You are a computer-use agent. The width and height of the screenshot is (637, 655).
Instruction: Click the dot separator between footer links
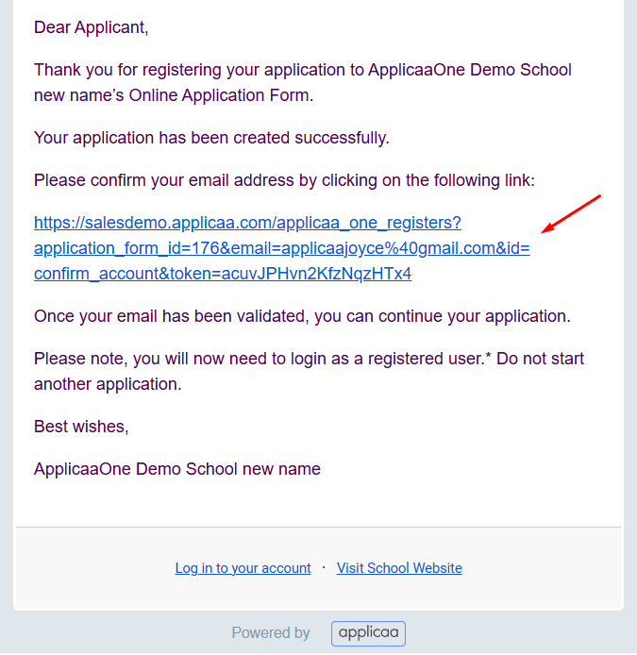click(324, 567)
